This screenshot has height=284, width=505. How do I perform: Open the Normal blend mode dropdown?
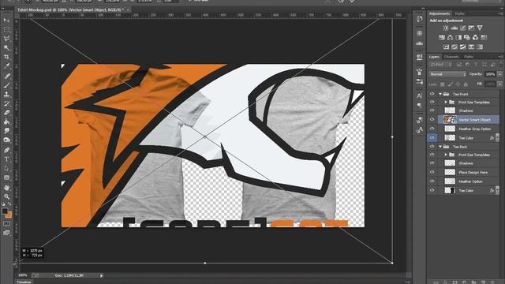click(447, 74)
